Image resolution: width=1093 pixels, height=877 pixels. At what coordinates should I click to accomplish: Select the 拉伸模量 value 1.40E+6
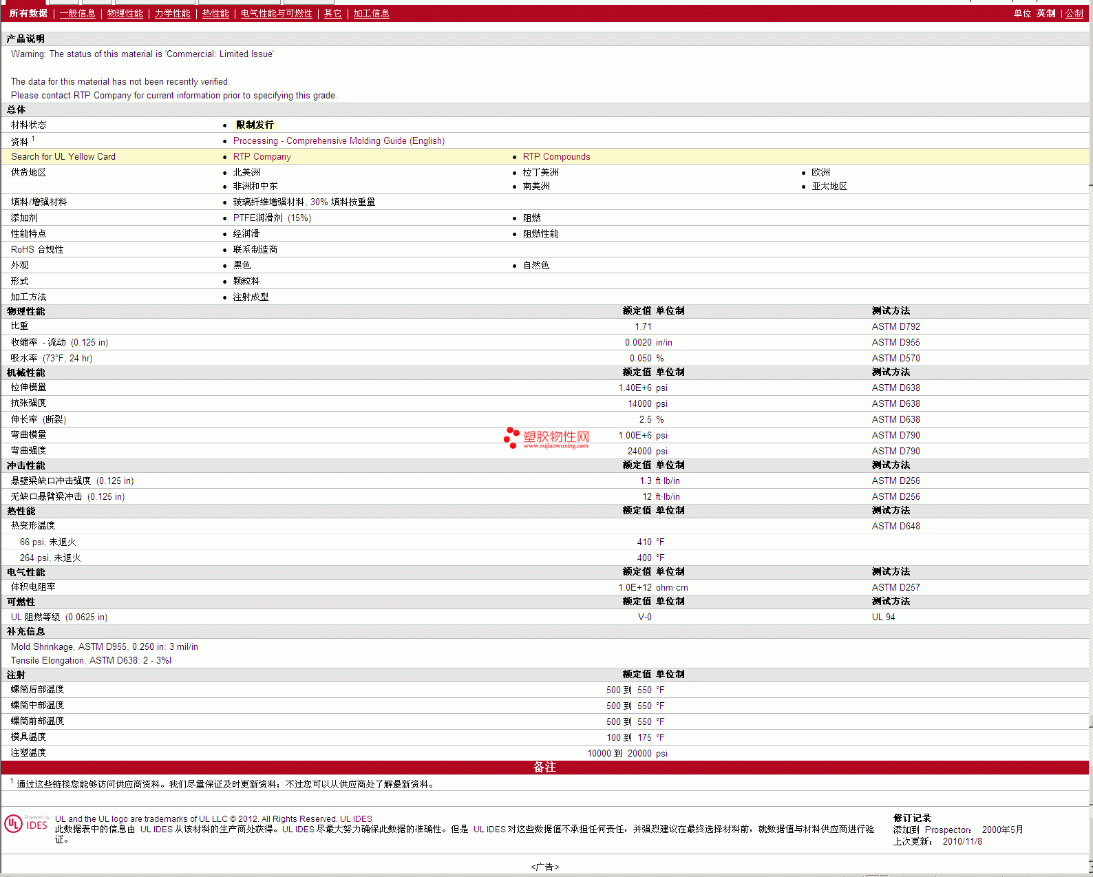635,388
